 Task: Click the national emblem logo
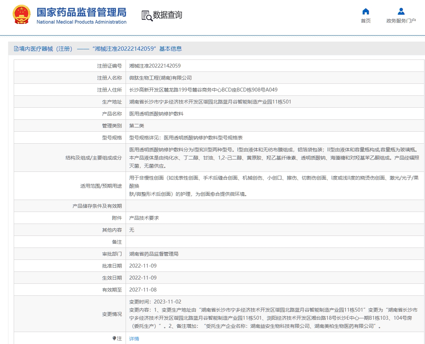21,15
